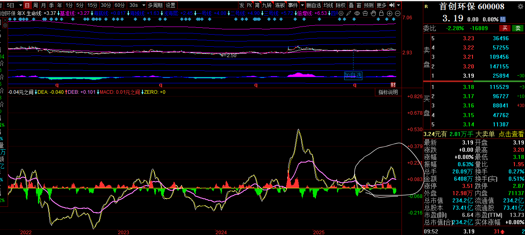The image size is (525, 235).
Task: Click the toolbox icon in chart toolbar
Action: point(365,13)
